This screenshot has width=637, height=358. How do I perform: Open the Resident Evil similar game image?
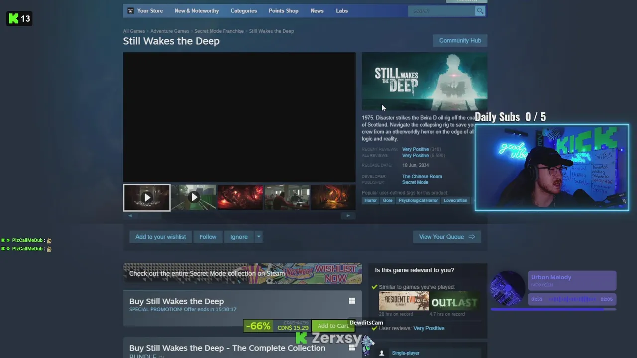coord(404,301)
